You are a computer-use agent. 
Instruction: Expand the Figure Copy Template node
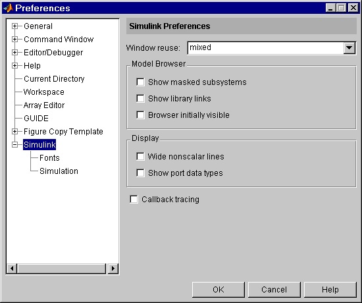point(14,132)
